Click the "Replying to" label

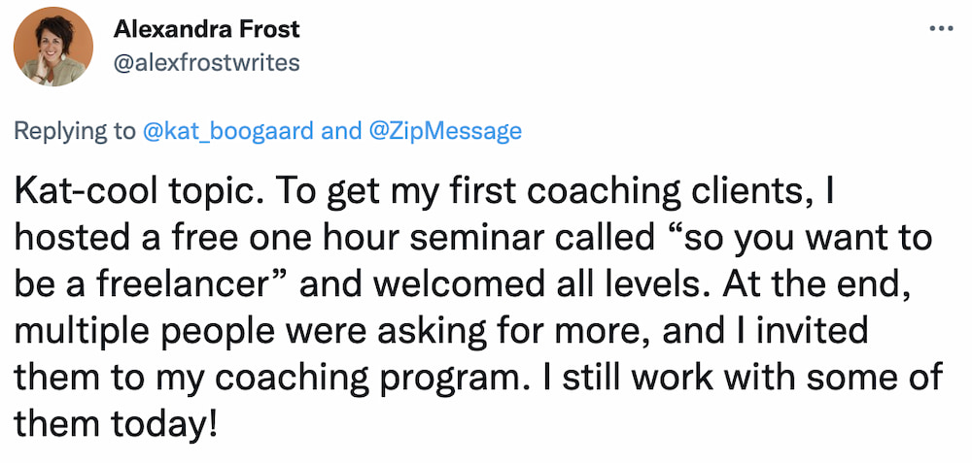tap(74, 131)
